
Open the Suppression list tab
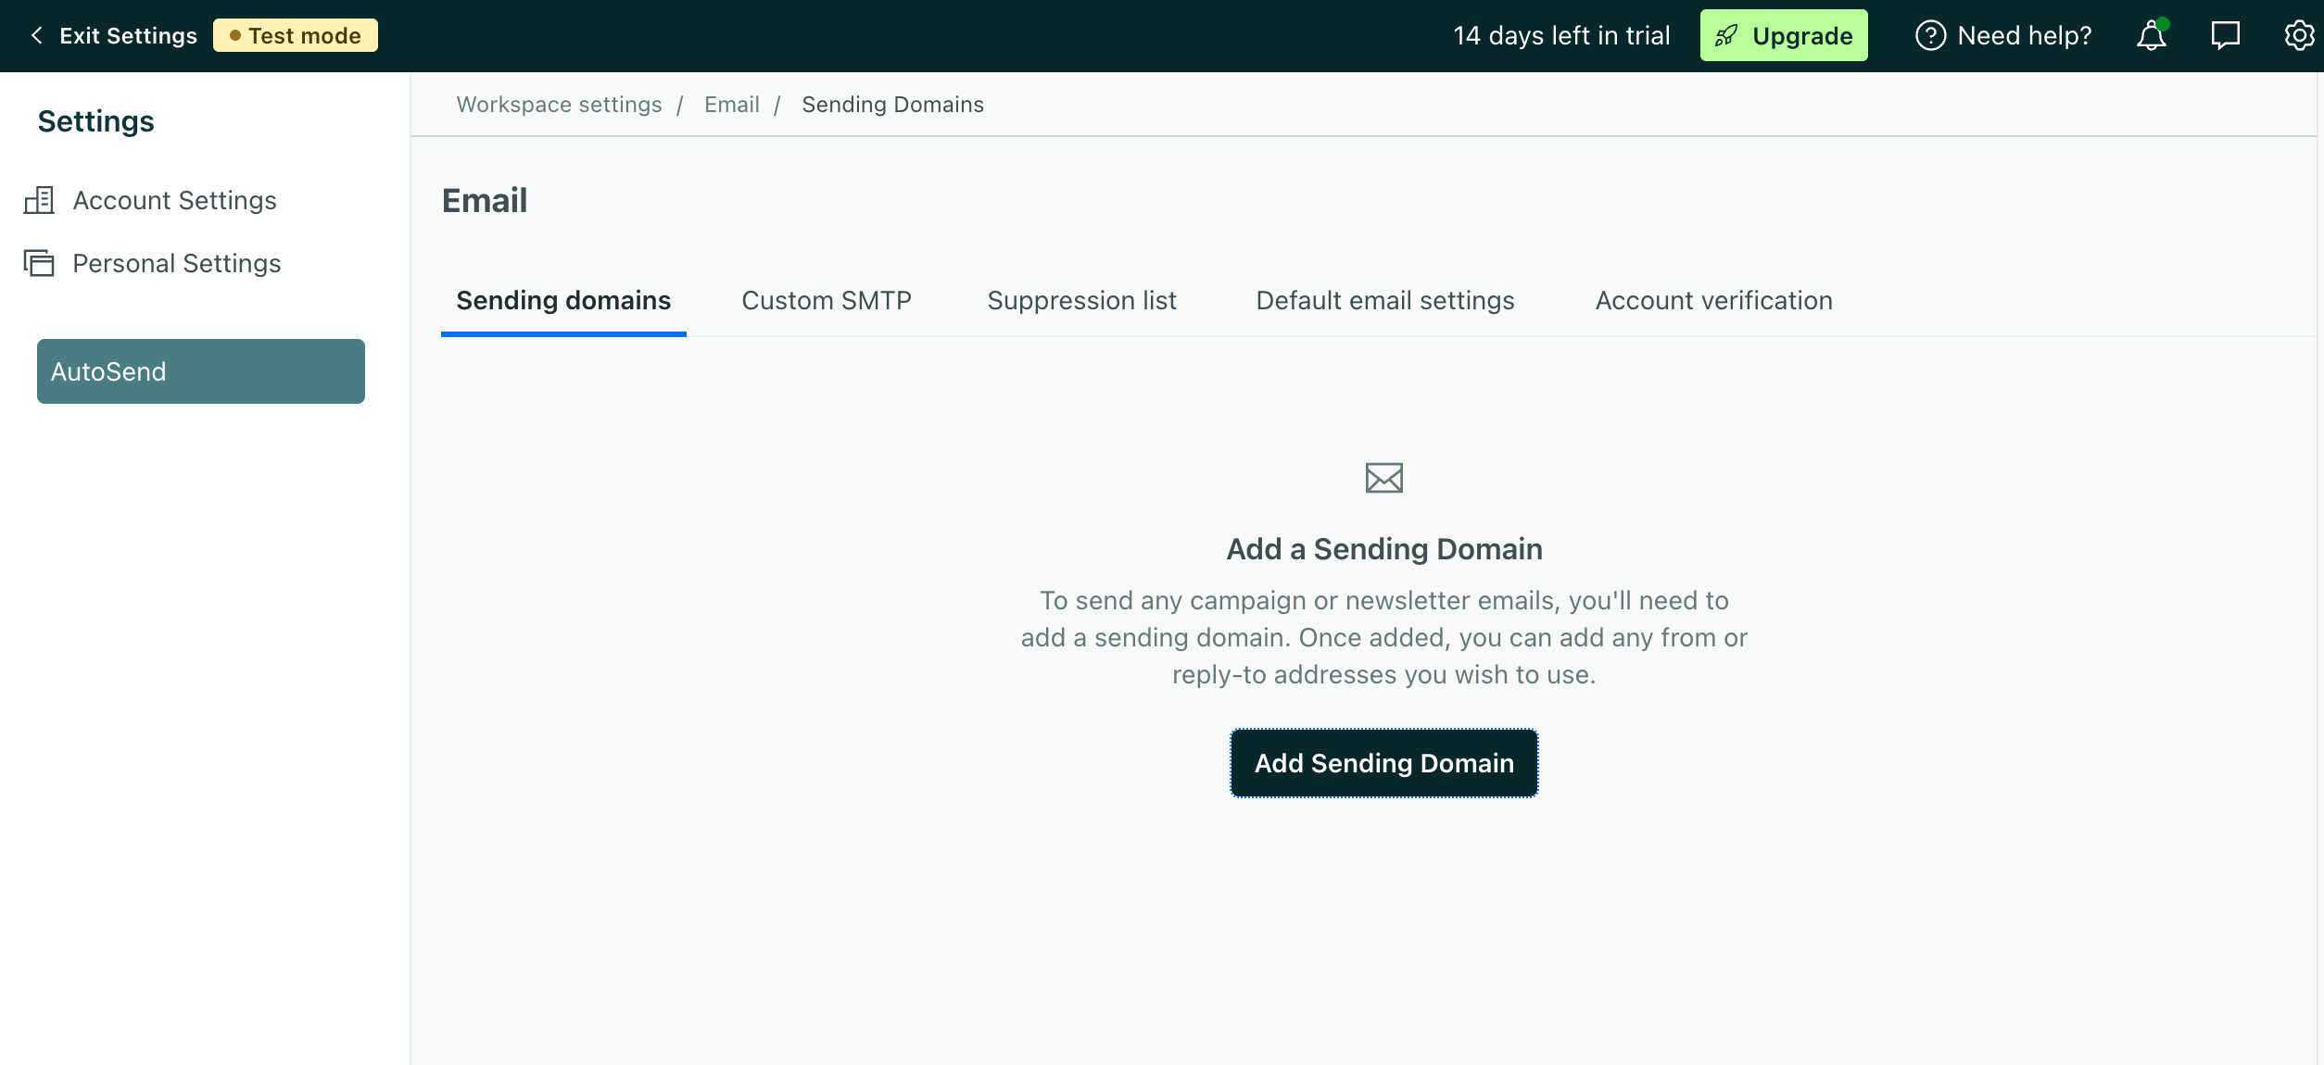[1081, 301]
